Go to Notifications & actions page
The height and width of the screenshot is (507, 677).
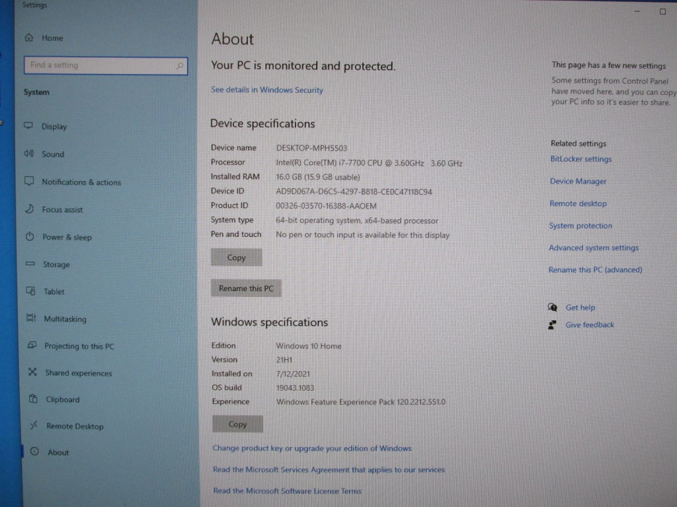pyautogui.click(x=81, y=182)
